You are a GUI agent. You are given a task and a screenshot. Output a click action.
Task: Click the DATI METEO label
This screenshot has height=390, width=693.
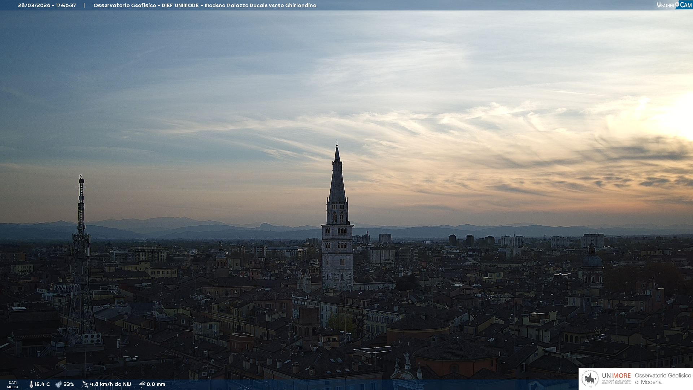click(13, 385)
